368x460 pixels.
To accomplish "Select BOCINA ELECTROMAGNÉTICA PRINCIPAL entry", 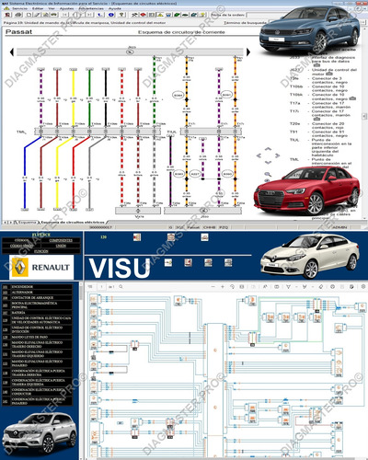I will click(38, 305).
